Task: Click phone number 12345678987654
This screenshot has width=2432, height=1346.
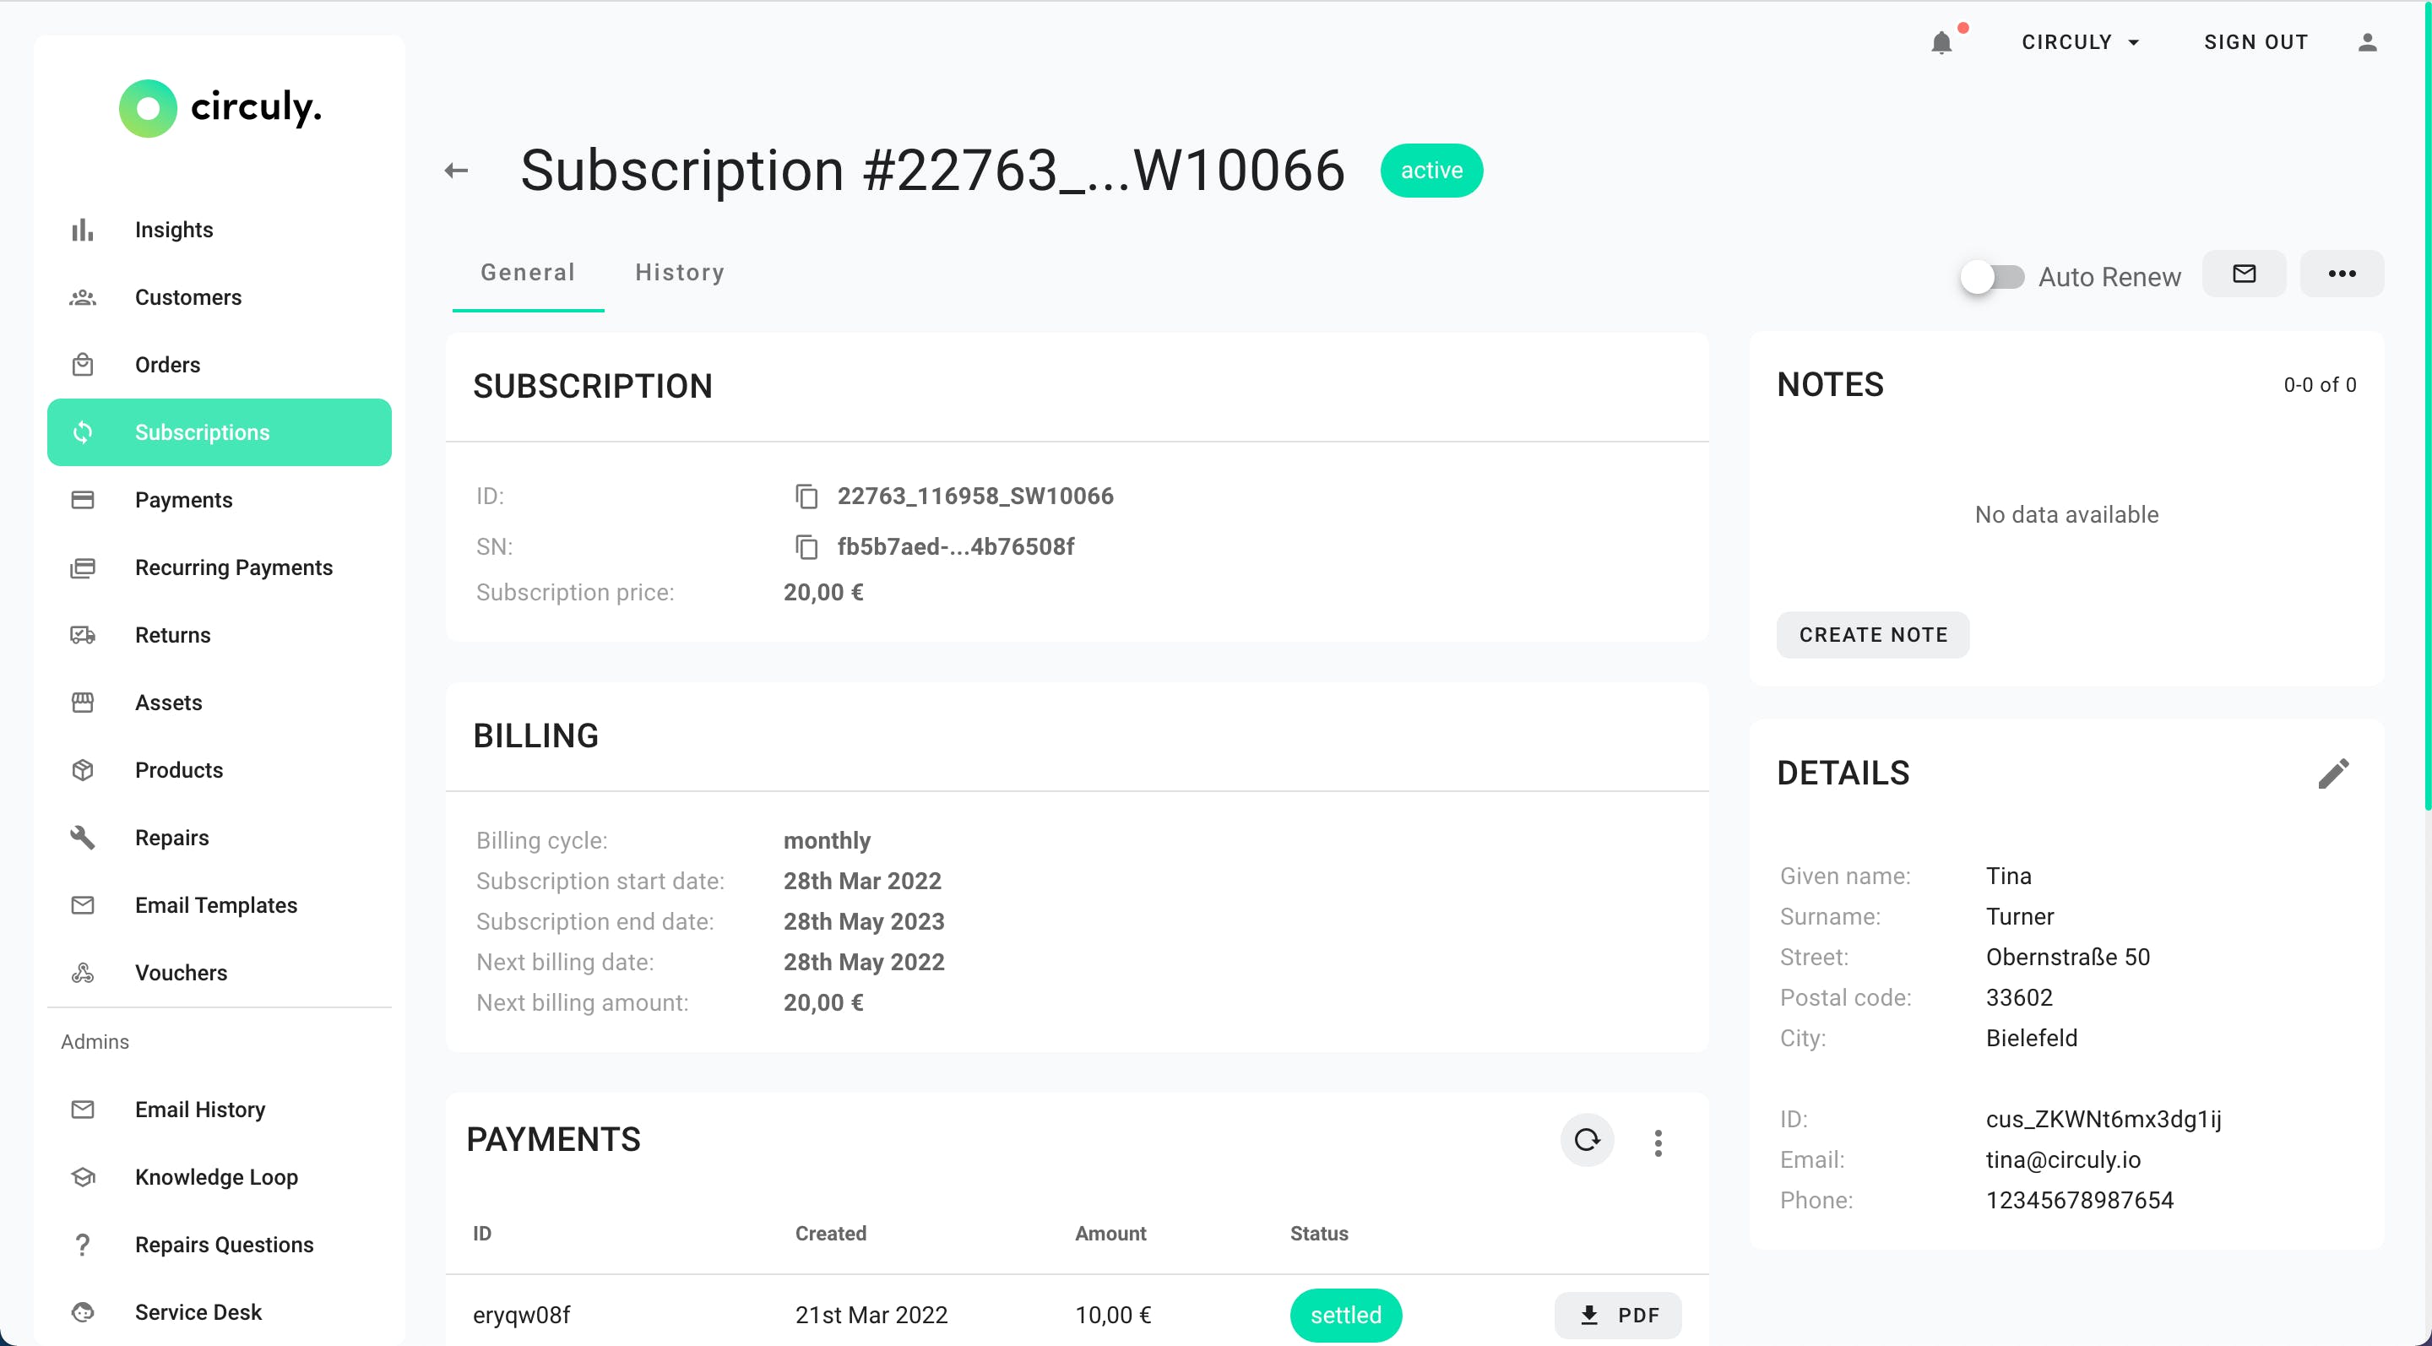Action: [x=2080, y=1201]
